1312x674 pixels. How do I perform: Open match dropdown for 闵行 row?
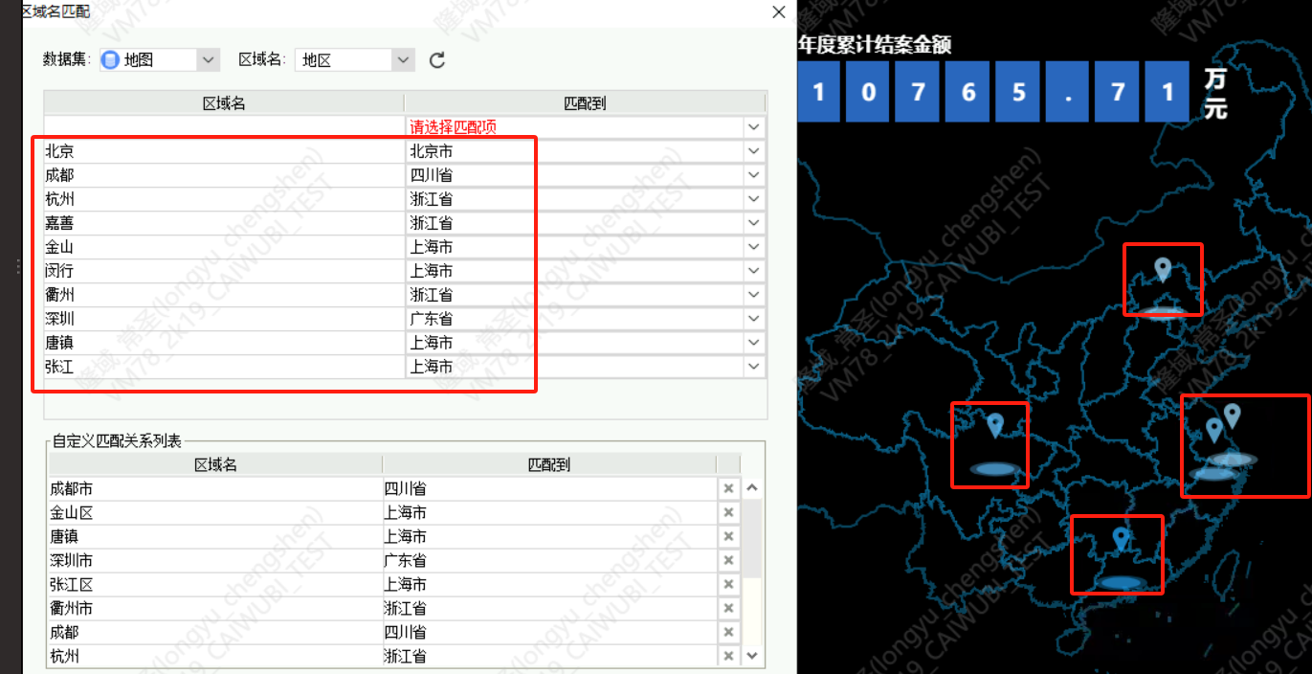coord(754,271)
